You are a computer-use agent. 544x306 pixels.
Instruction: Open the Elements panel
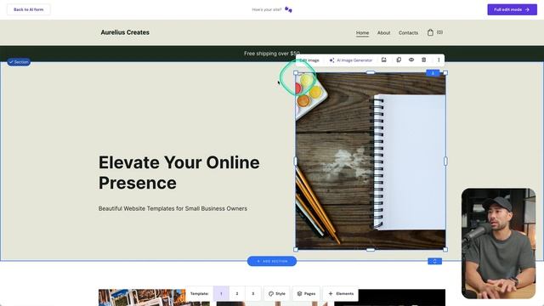click(340, 293)
